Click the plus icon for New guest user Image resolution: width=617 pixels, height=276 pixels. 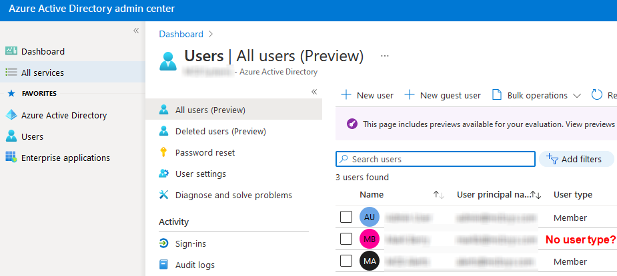(410, 95)
